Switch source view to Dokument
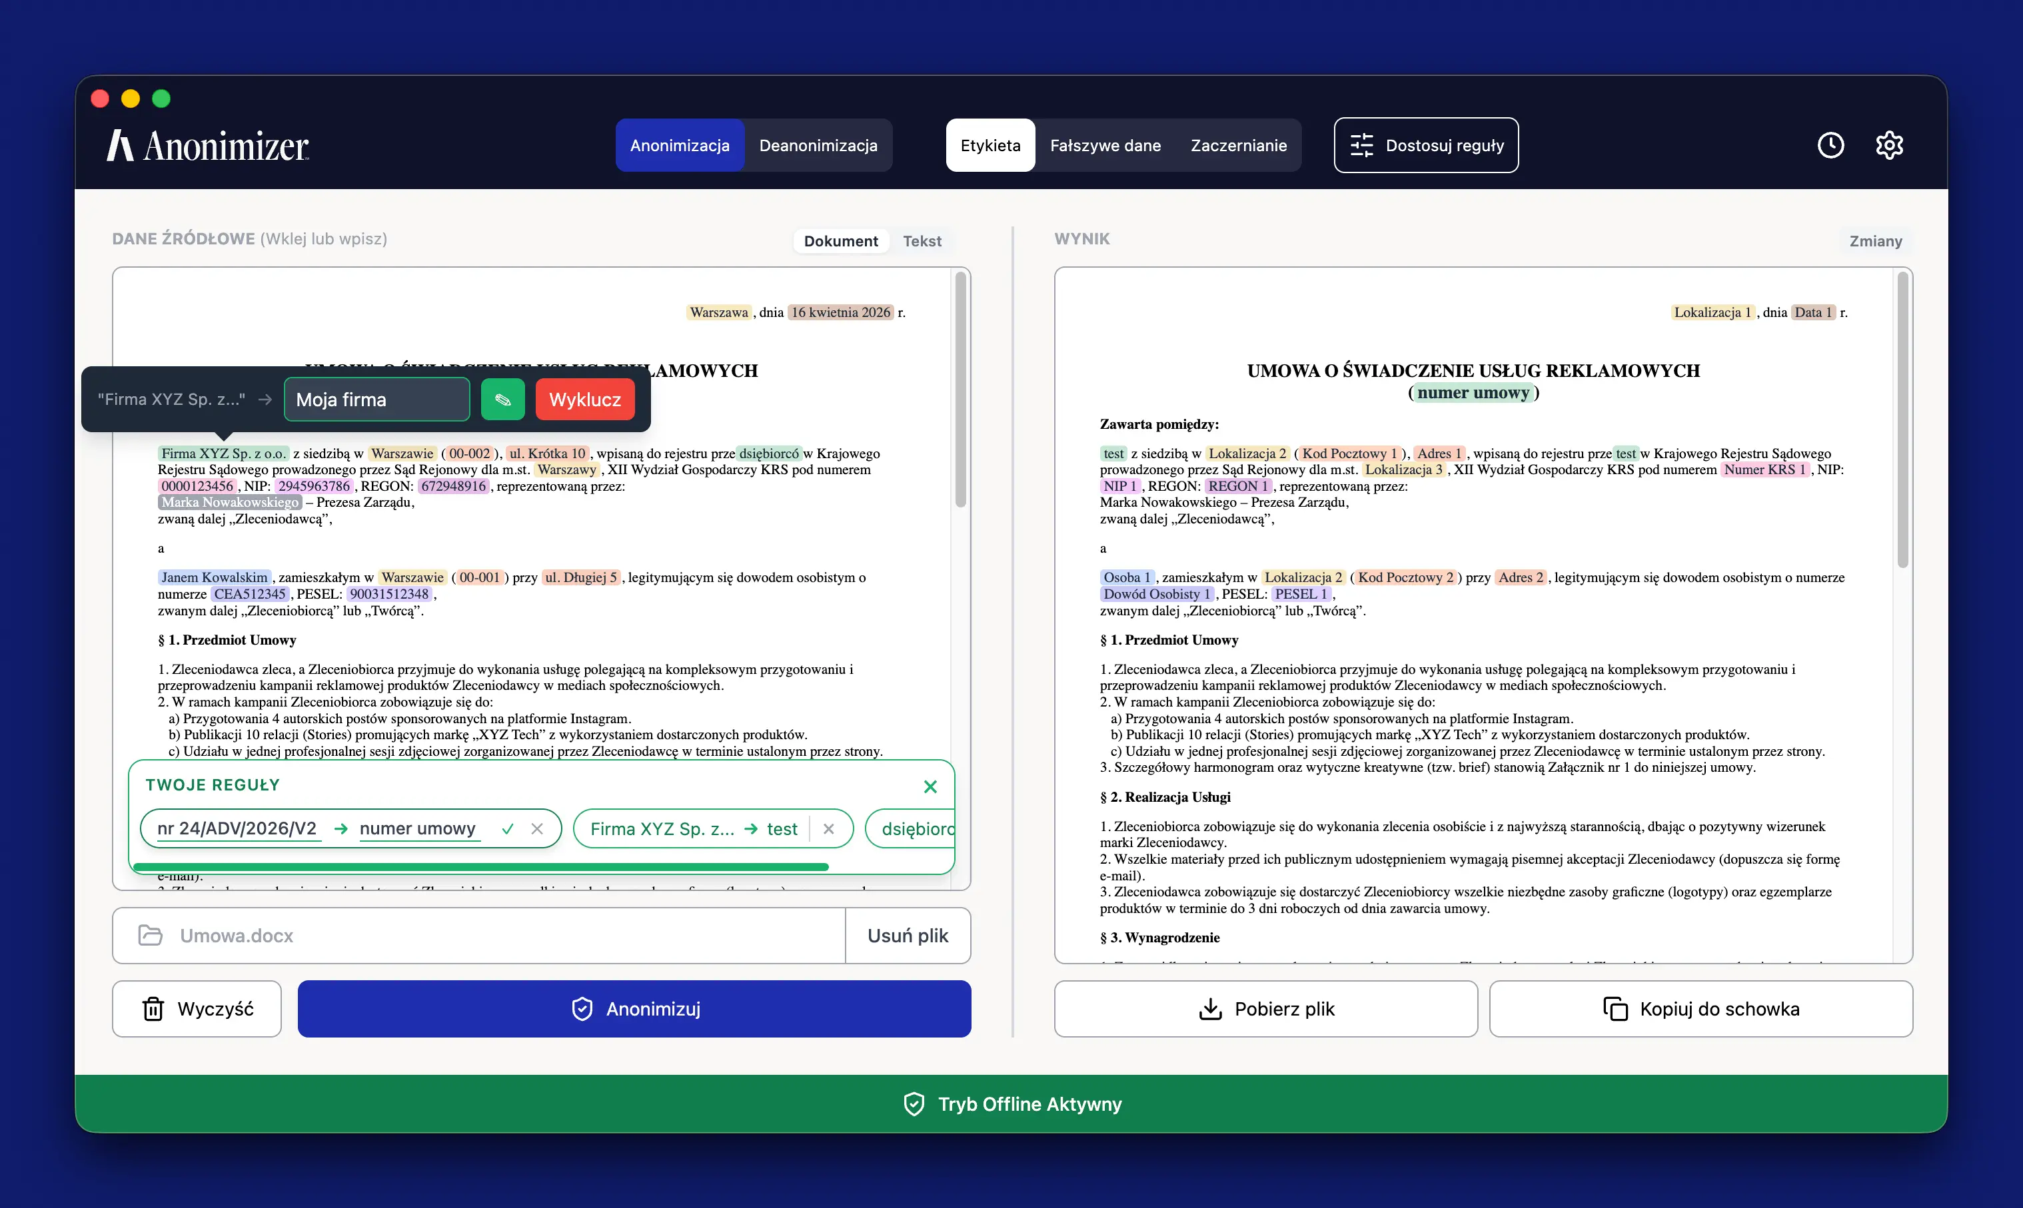 click(840, 241)
